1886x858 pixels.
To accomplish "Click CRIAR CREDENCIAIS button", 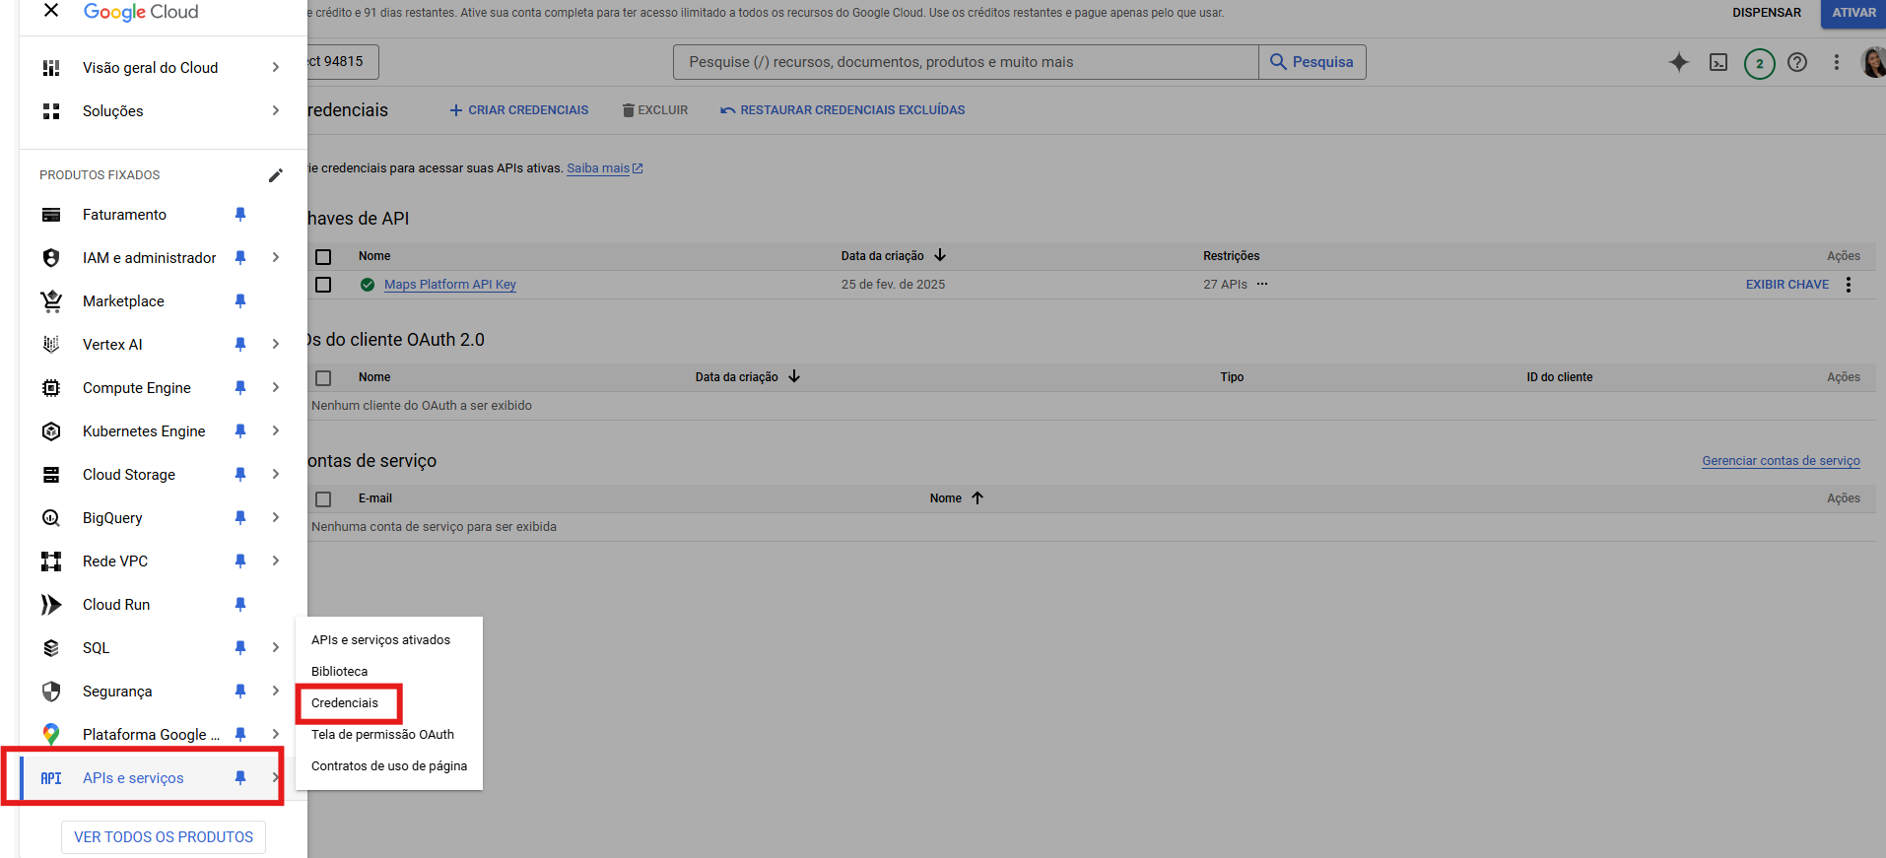I will coord(519,110).
